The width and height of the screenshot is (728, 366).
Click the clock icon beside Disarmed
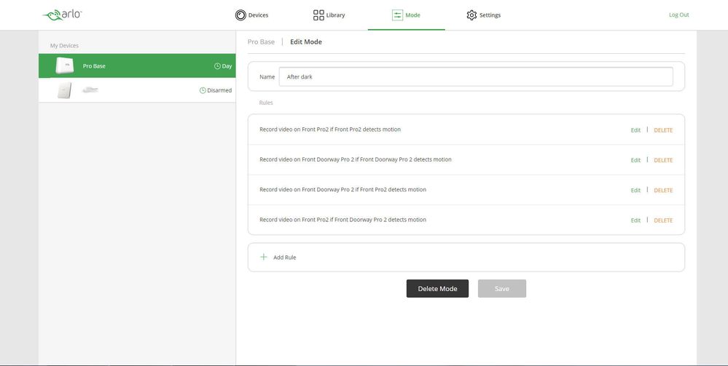(203, 90)
